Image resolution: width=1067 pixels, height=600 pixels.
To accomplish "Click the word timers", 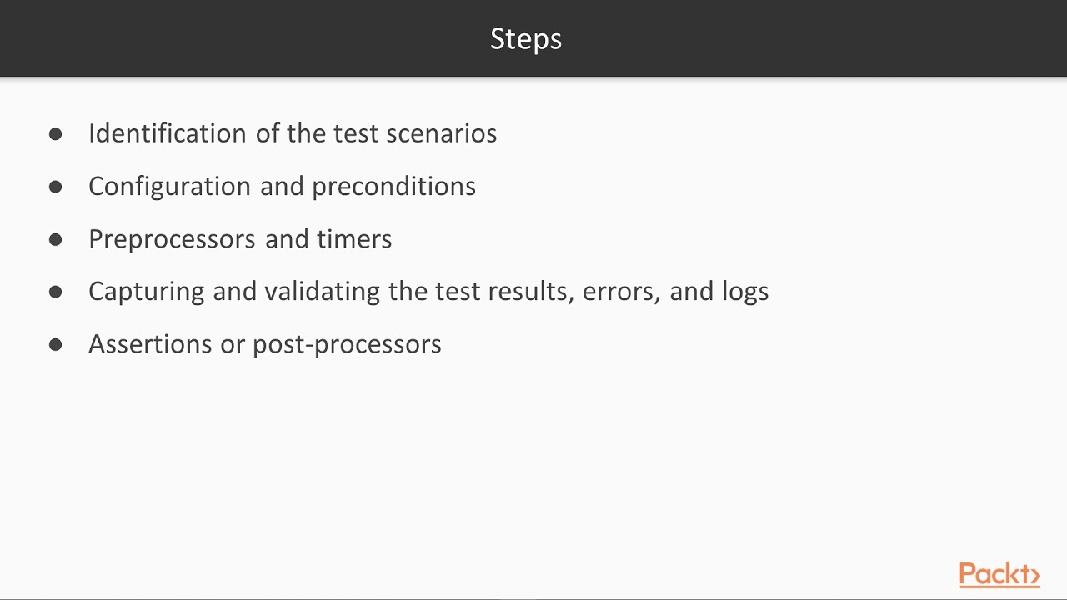I will pos(354,239).
